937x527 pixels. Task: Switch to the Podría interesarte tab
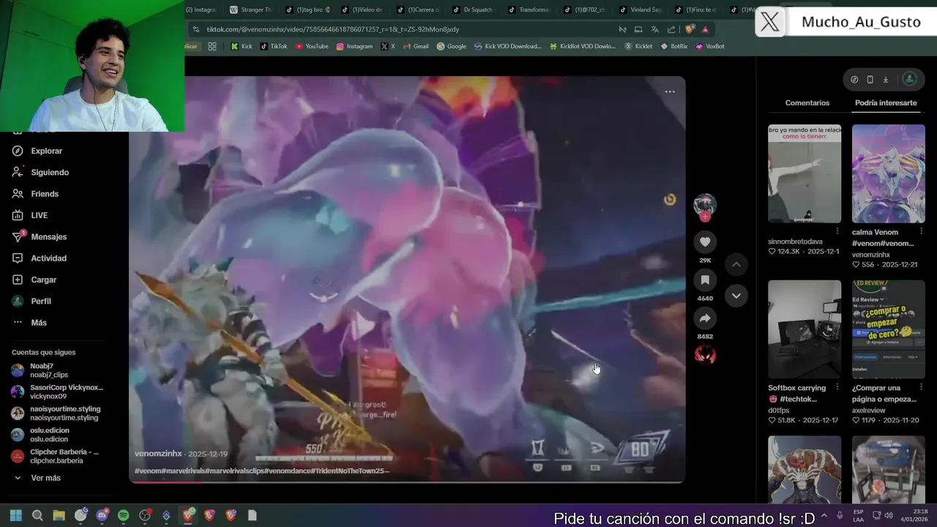[x=886, y=103]
